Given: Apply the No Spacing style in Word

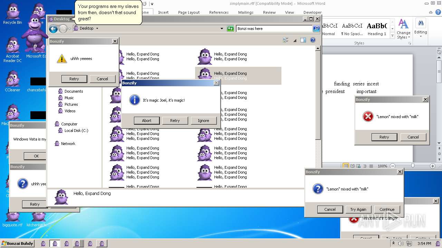Looking at the screenshot, I should (352, 29).
